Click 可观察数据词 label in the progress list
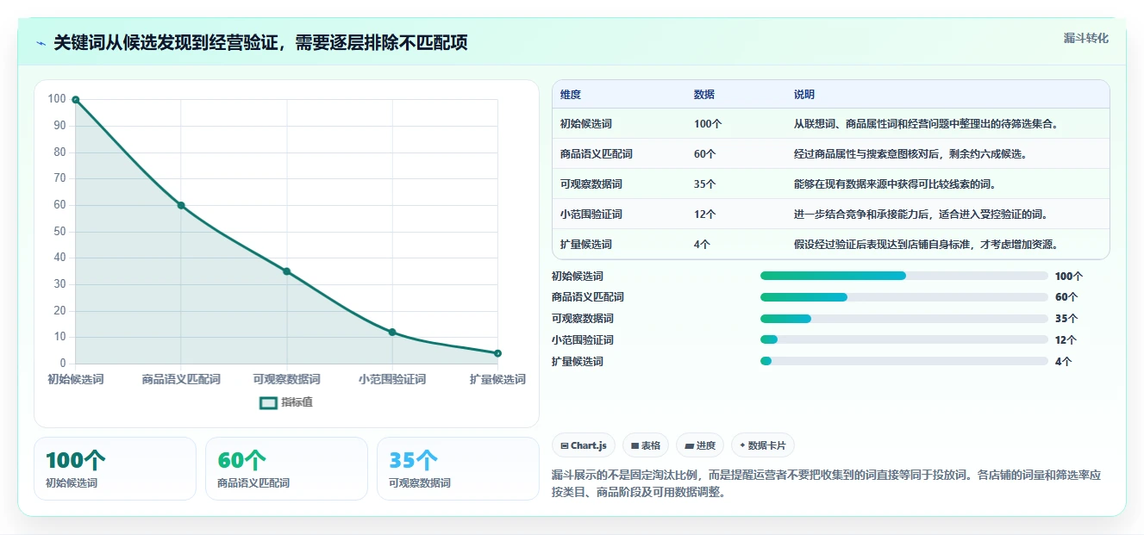The width and height of the screenshot is (1144, 535). (x=583, y=319)
